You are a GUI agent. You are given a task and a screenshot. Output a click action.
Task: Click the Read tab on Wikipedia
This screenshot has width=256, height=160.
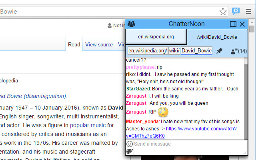(x=74, y=44)
